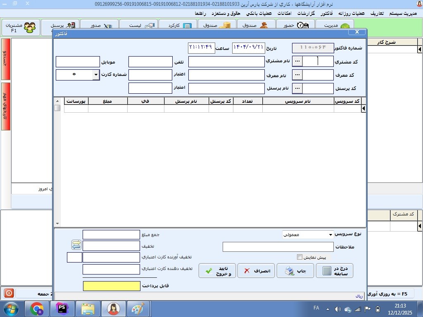423x317 pixels.
Task: Click the yellow قابل پرداخت payable field
Action: click(112, 286)
